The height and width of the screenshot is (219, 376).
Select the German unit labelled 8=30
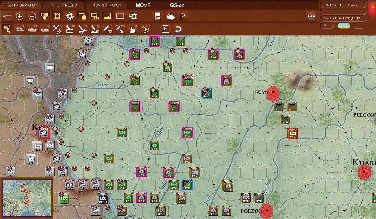coord(63,93)
